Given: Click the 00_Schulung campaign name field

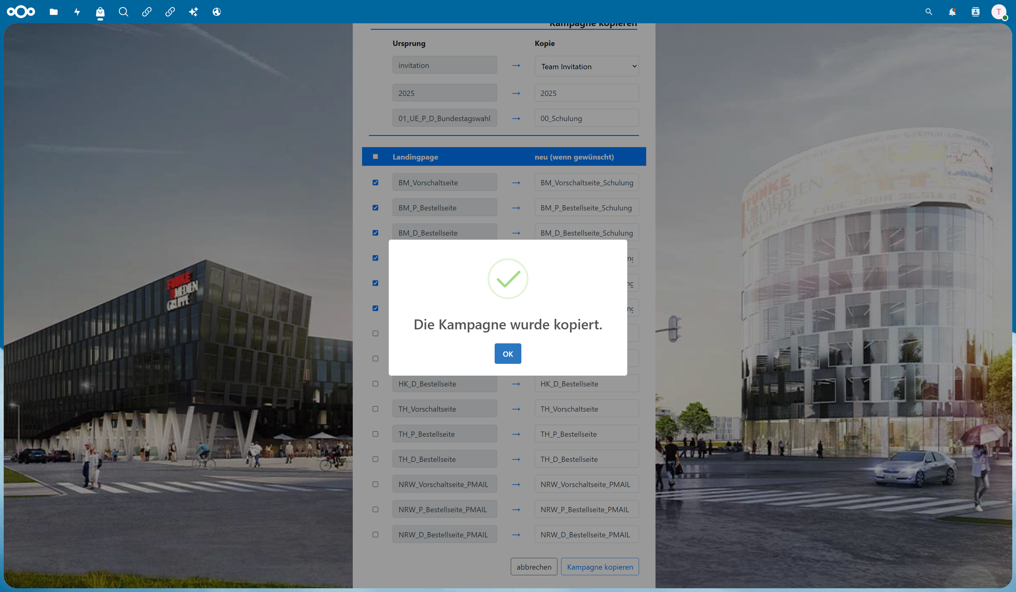Looking at the screenshot, I should (x=587, y=118).
